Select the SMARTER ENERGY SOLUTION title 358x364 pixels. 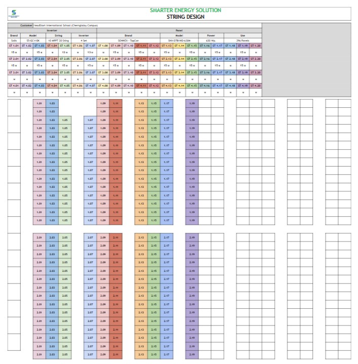(x=185, y=10)
